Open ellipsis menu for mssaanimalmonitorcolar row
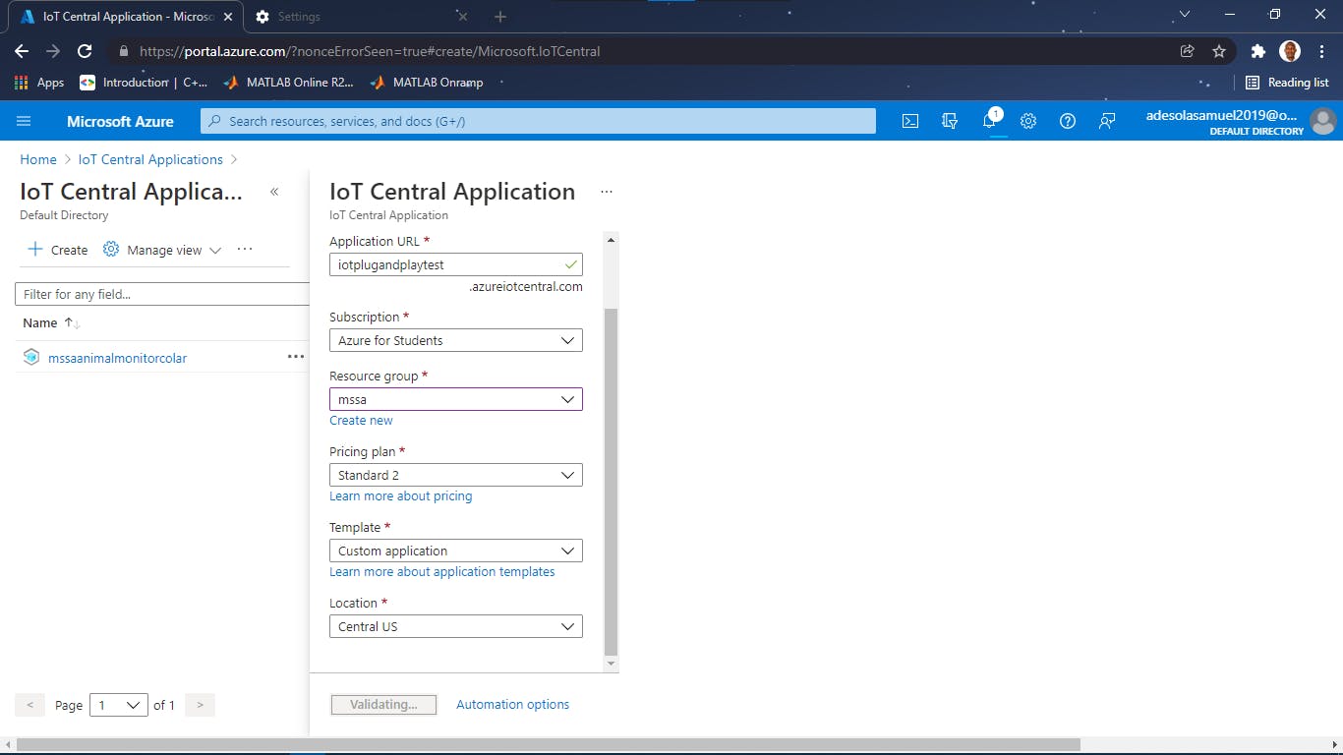Screen dimensions: 1343x755 pyautogui.click(x=296, y=357)
